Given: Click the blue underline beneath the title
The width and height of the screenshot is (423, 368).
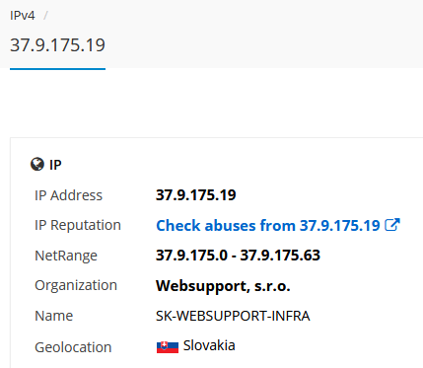Looking at the screenshot, I should click(57, 69).
